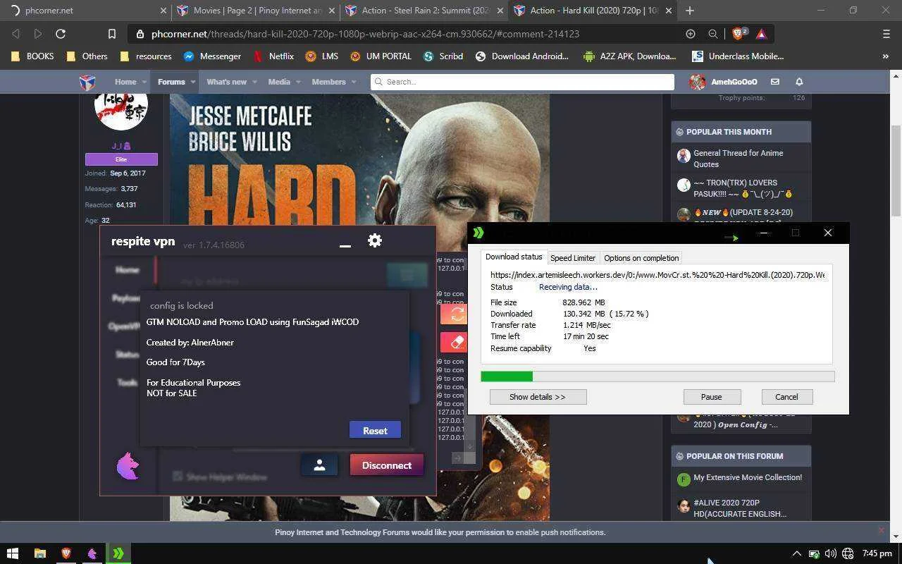Viewport: 902px width, 564px height.
Task: Open File Explorer from taskbar
Action: tap(39, 553)
